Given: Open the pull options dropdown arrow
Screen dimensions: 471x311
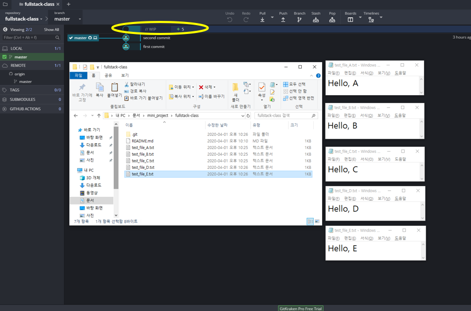Looking at the screenshot, I should coord(272,17).
